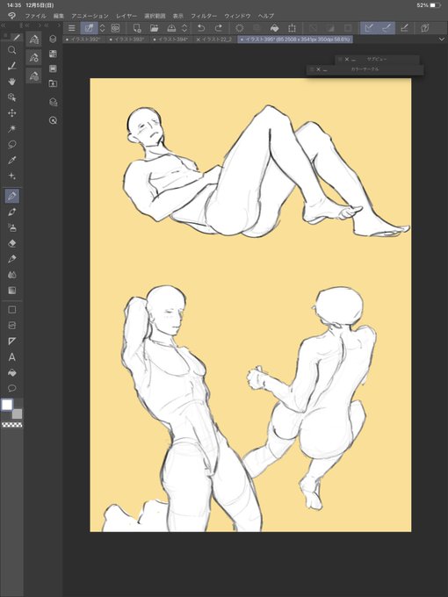448x597 pixels.
Task: Open the アニメーション menu
Action: click(90, 16)
